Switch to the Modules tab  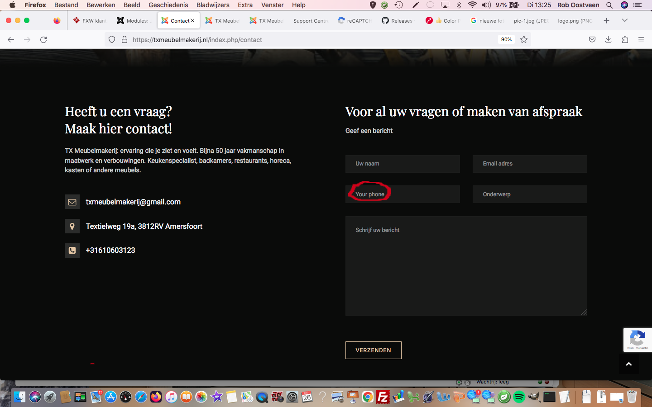click(134, 20)
